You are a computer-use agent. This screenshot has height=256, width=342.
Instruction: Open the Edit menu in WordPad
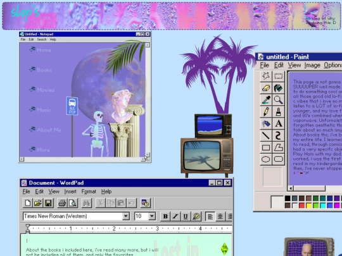click(x=39, y=192)
